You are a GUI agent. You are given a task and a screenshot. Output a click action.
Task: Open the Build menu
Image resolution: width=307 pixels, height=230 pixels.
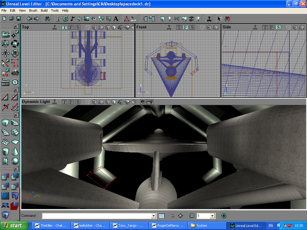tap(44, 10)
